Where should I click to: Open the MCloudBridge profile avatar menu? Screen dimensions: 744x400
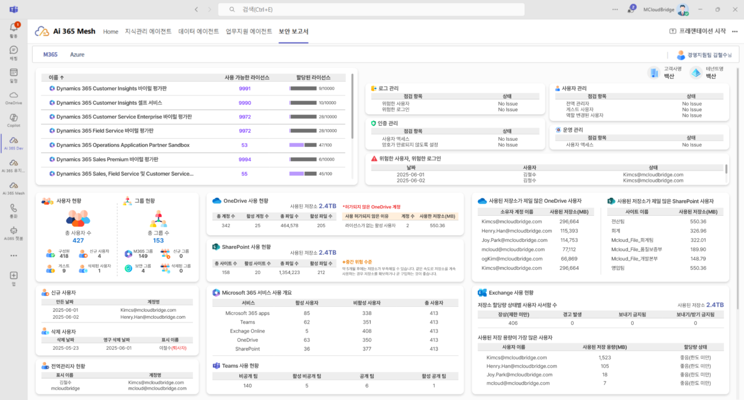683,9
